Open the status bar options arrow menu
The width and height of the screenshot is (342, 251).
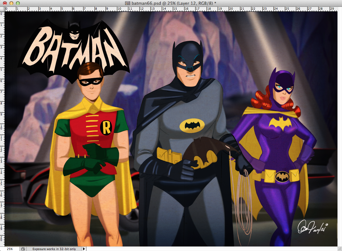tap(84, 249)
